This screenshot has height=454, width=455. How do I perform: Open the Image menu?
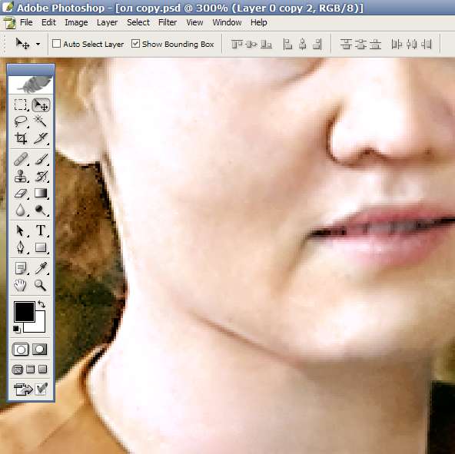click(x=76, y=22)
